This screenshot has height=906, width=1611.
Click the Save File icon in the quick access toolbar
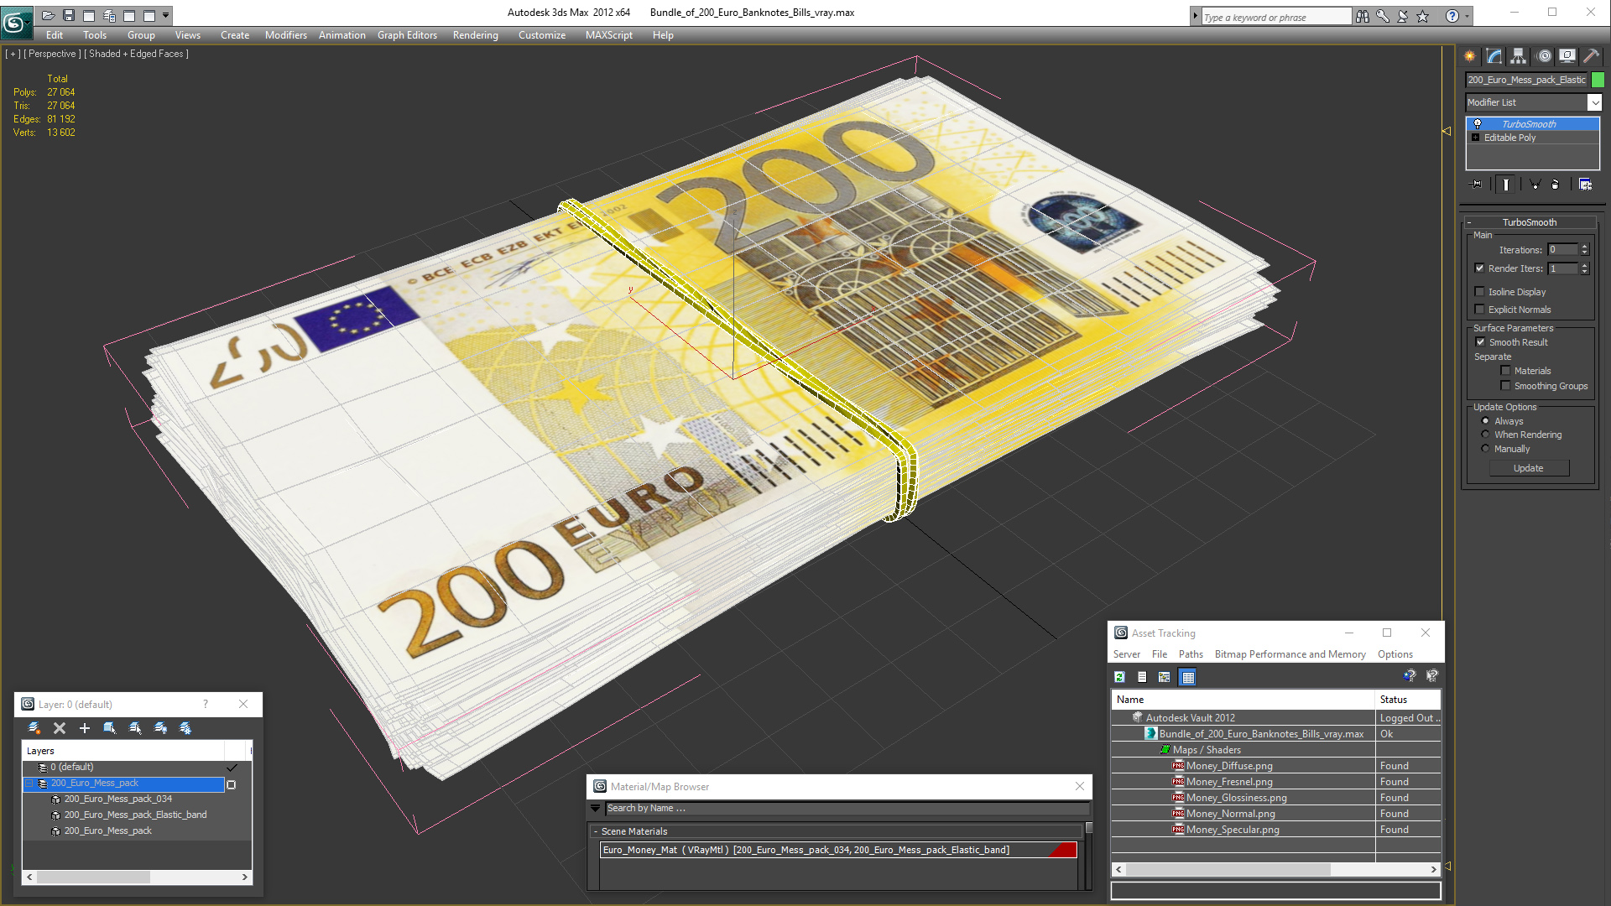(69, 15)
